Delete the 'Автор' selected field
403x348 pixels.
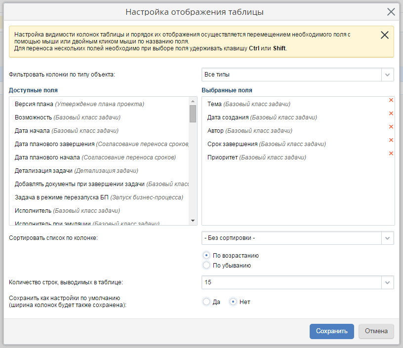(x=391, y=127)
